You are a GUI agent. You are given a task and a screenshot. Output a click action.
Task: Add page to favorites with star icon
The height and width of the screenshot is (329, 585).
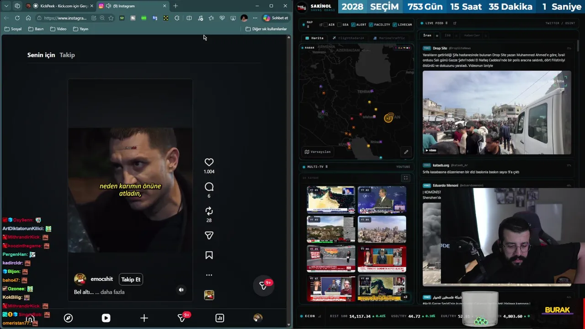tap(111, 18)
